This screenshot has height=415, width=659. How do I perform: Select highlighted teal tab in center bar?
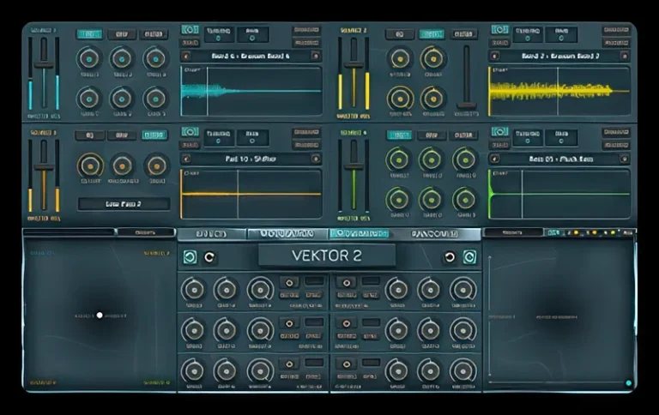point(360,234)
